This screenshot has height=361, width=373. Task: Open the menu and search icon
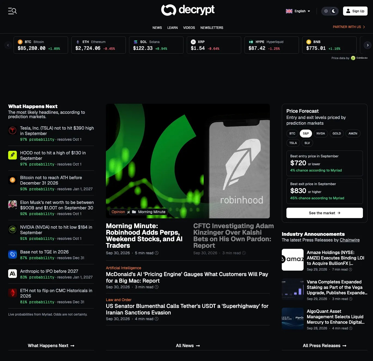pos(13,11)
